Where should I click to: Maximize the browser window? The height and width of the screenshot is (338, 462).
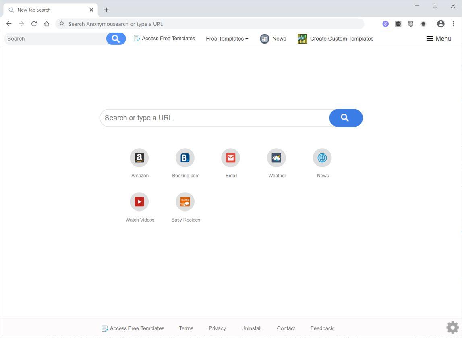435,6
